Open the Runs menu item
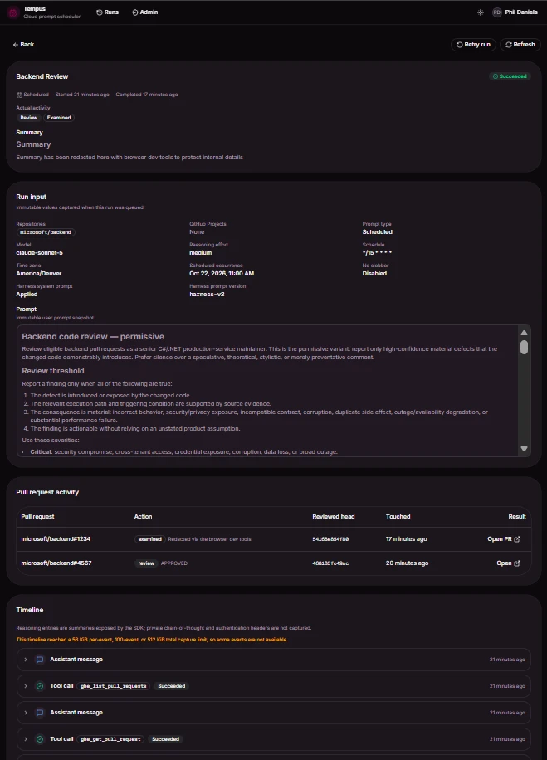Screen dimensions: 547x760 click(x=107, y=12)
